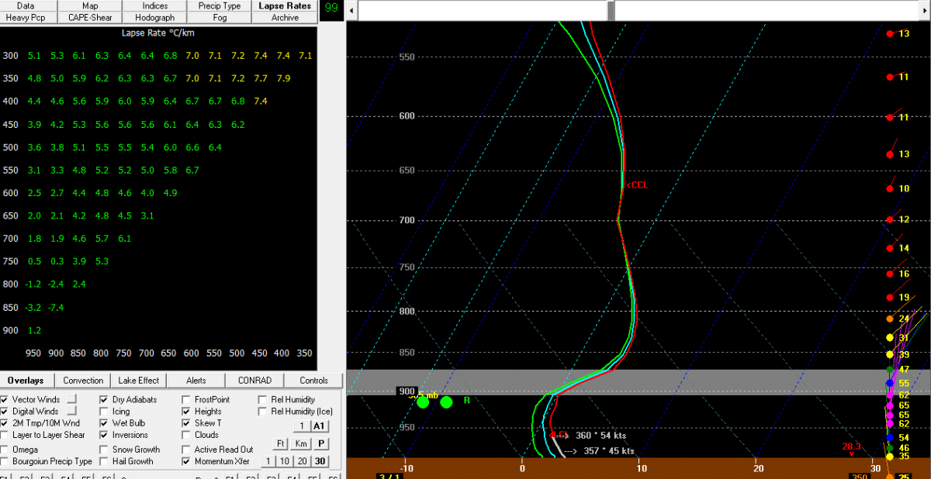
Task: Uncheck the Digital Winds overlay
Action: click(5, 412)
